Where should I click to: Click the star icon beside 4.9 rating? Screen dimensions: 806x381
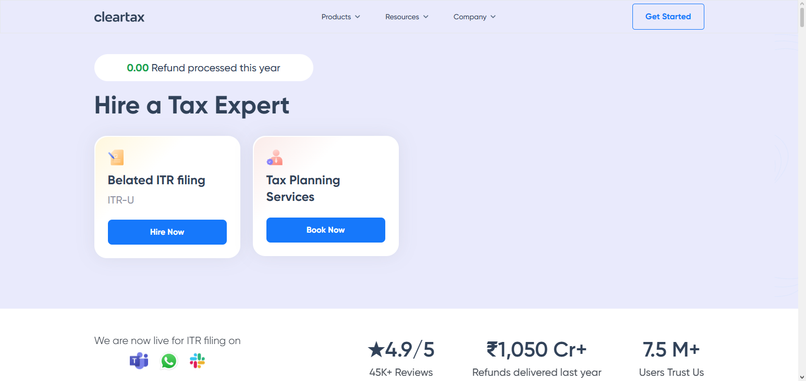tap(374, 349)
